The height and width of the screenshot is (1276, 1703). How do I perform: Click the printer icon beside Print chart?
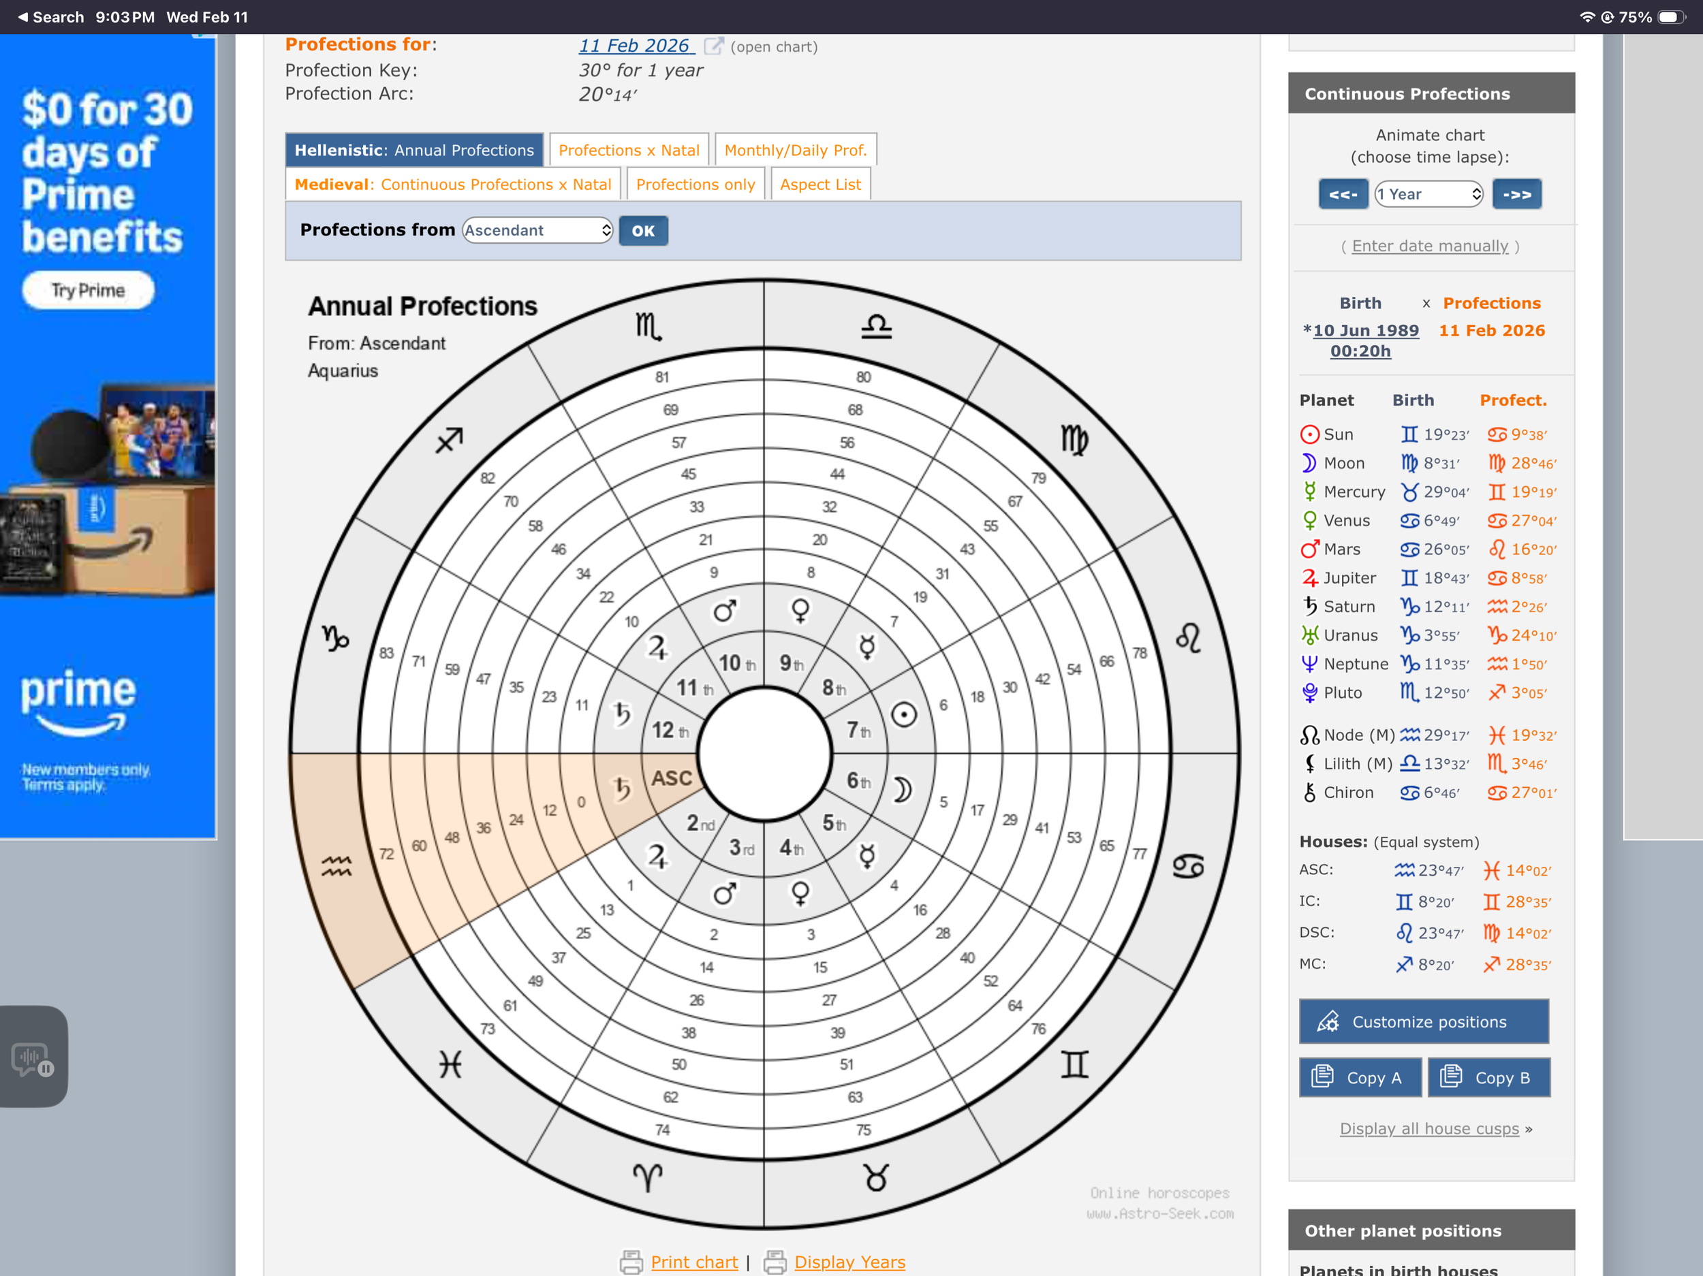point(631,1262)
